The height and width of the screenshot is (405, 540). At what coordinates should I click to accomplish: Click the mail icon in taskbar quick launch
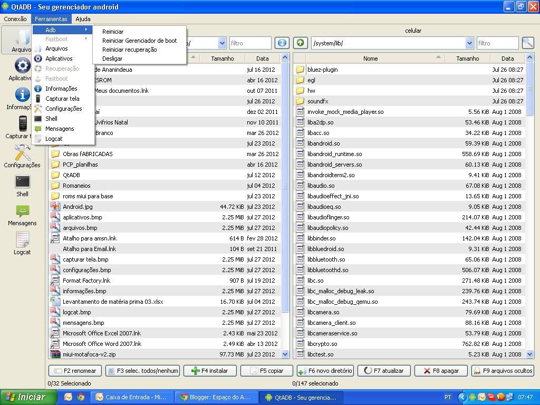68,397
